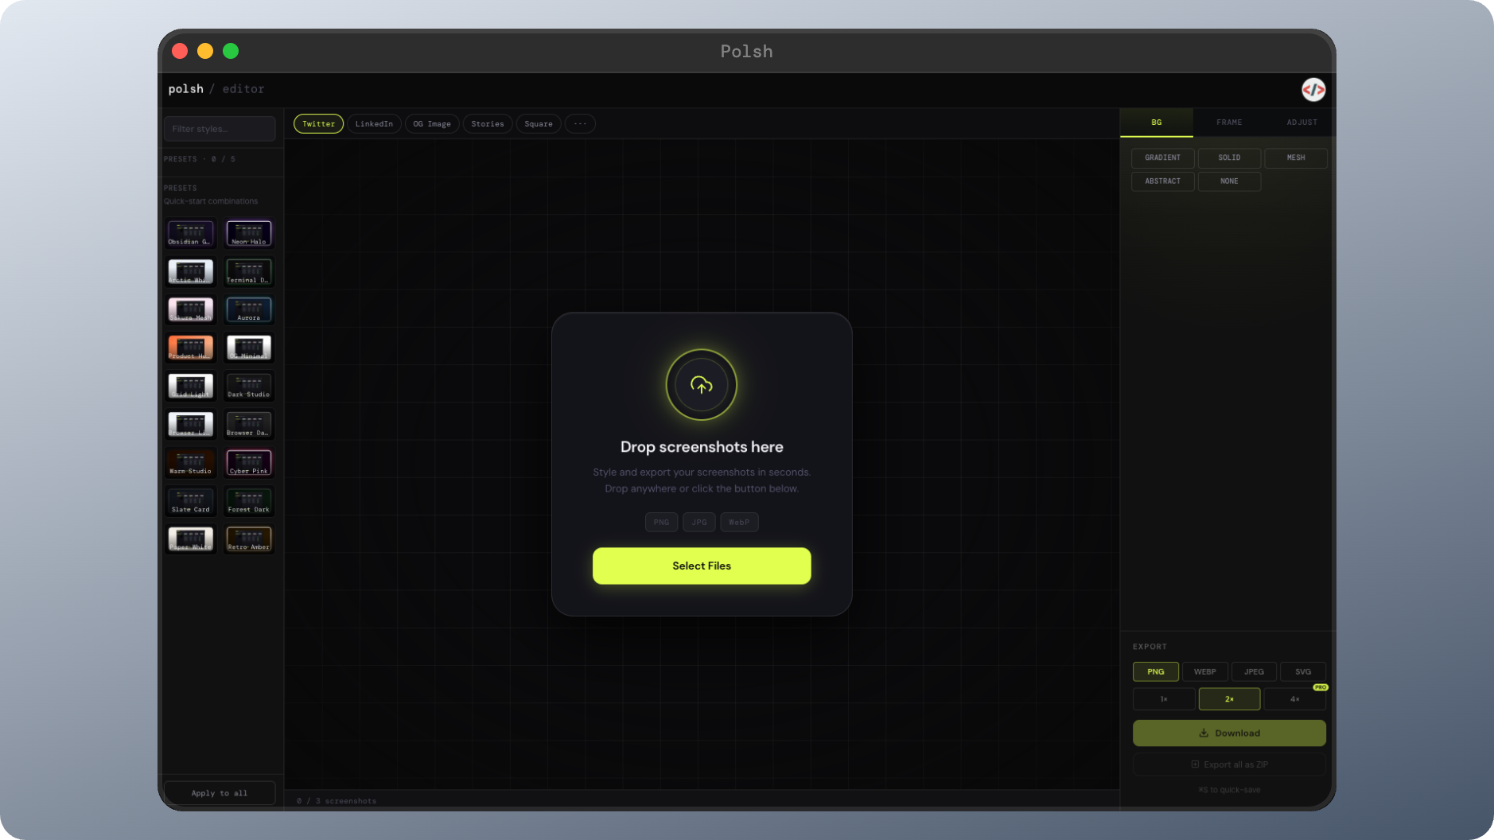Apply the Terminal D.. preset
Image resolution: width=1494 pixels, height=840 pixels.
coord(249,271)
